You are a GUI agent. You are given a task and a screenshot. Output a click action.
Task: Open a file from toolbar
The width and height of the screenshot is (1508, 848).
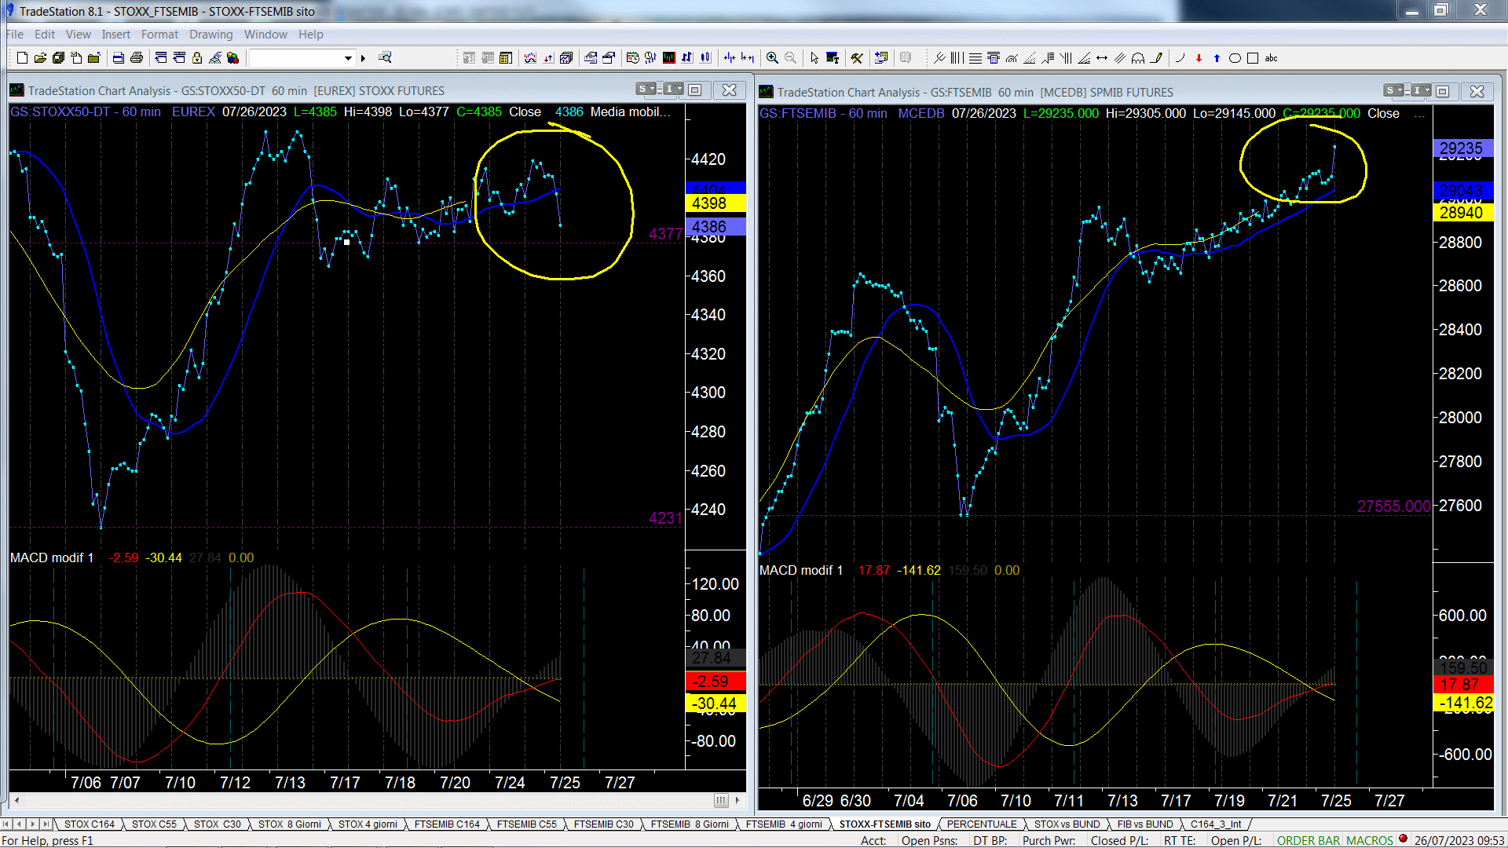[40, 58]
